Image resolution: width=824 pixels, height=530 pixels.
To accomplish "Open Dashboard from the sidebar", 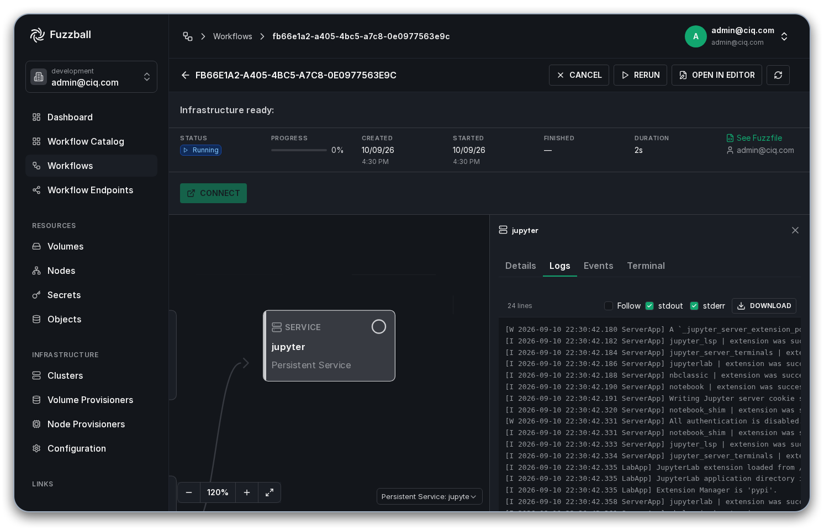I will (91, 117).
